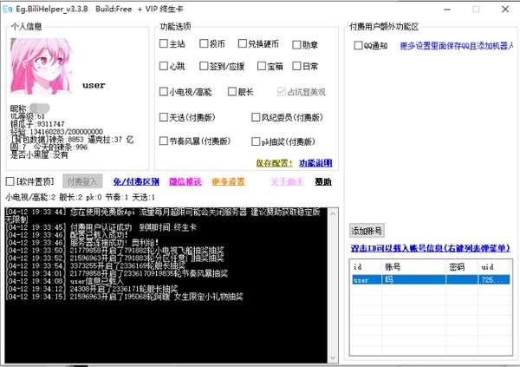
Task: Click log line 付费用户认证成功
Action: coord(101,227)
